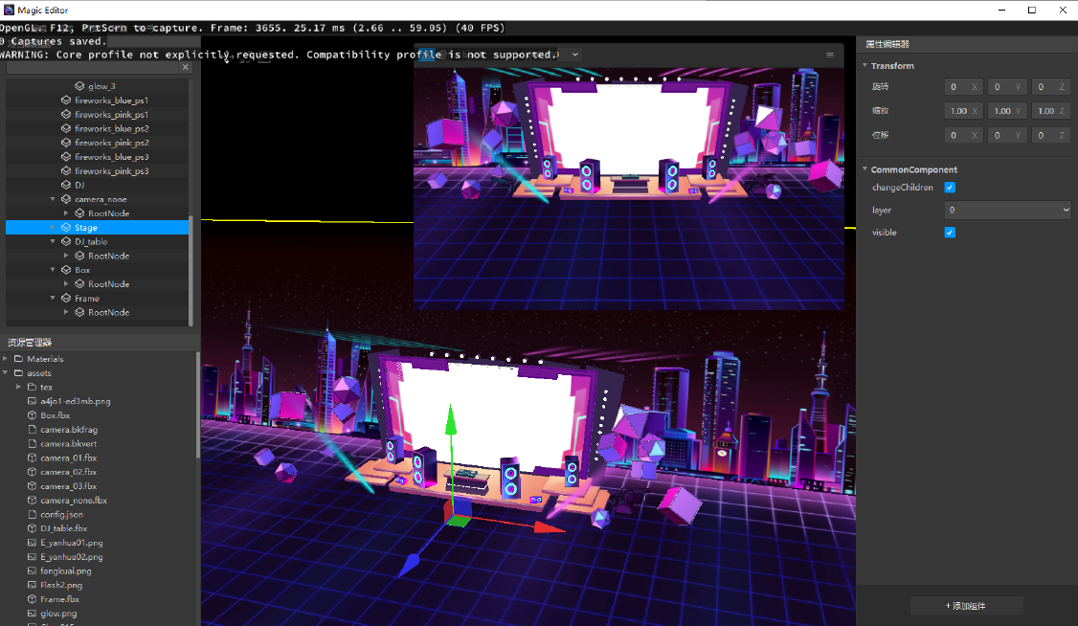Click the add component button
Image resolution: width=1078 pixels, height=626 pixels.
pyautogui.click(x=966, y=606)
